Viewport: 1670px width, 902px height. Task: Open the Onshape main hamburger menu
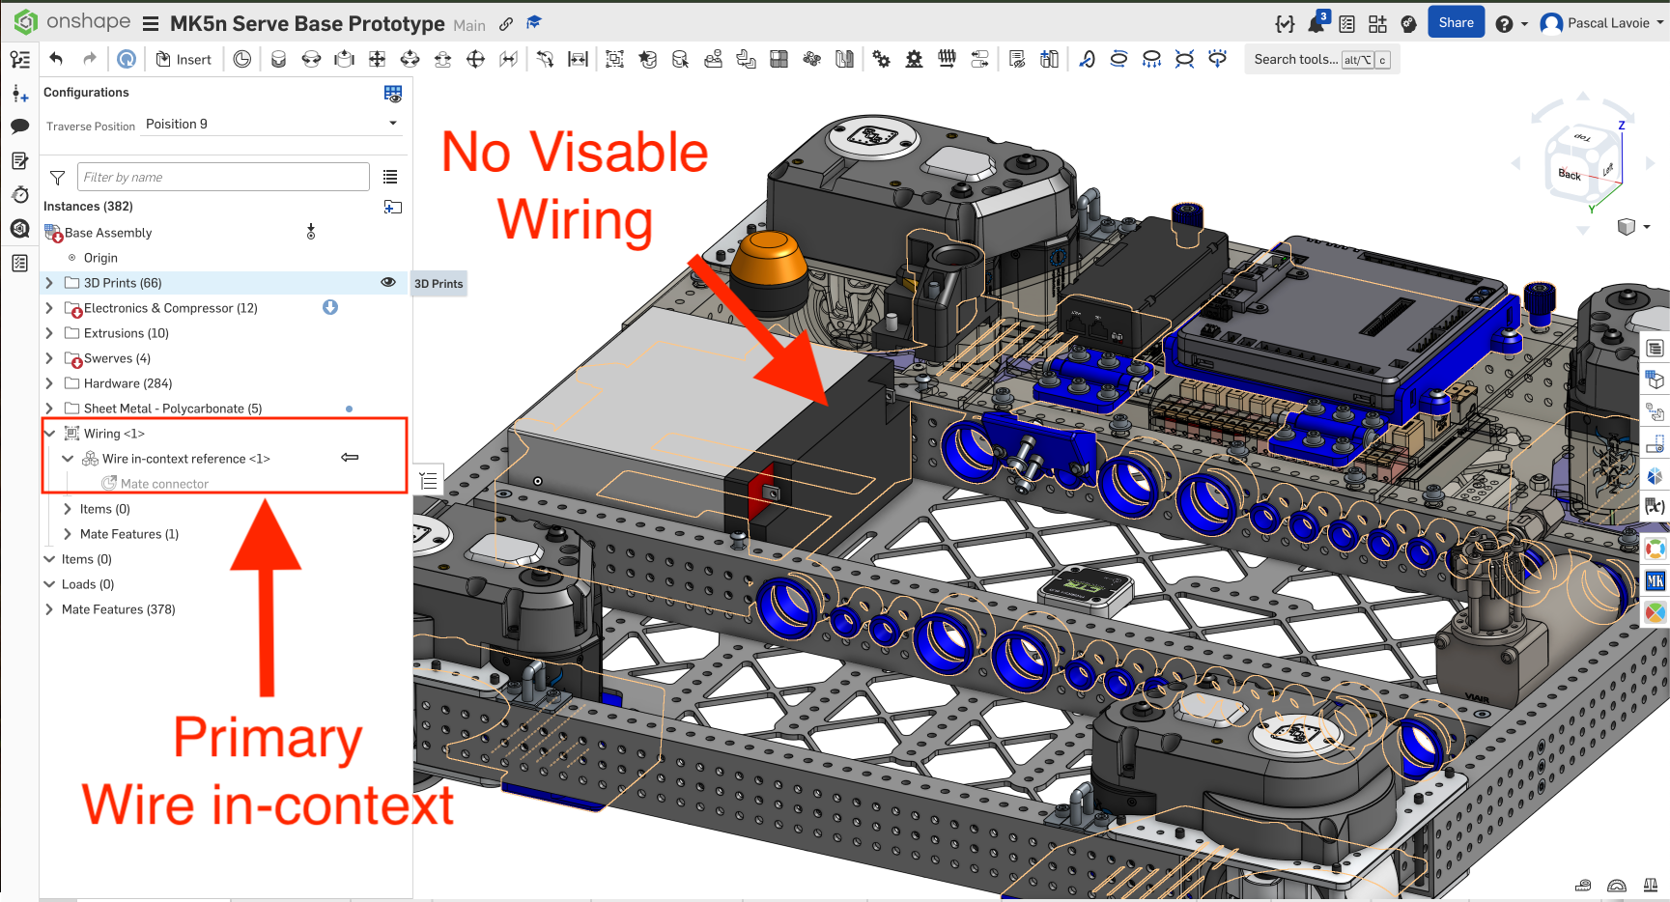click(x=150, y=23)
